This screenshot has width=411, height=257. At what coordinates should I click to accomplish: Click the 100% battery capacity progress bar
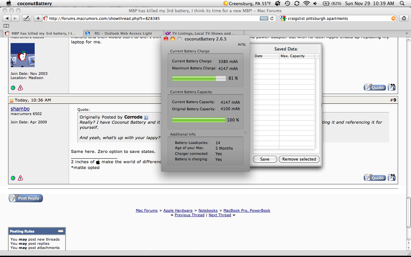[199, 120]
